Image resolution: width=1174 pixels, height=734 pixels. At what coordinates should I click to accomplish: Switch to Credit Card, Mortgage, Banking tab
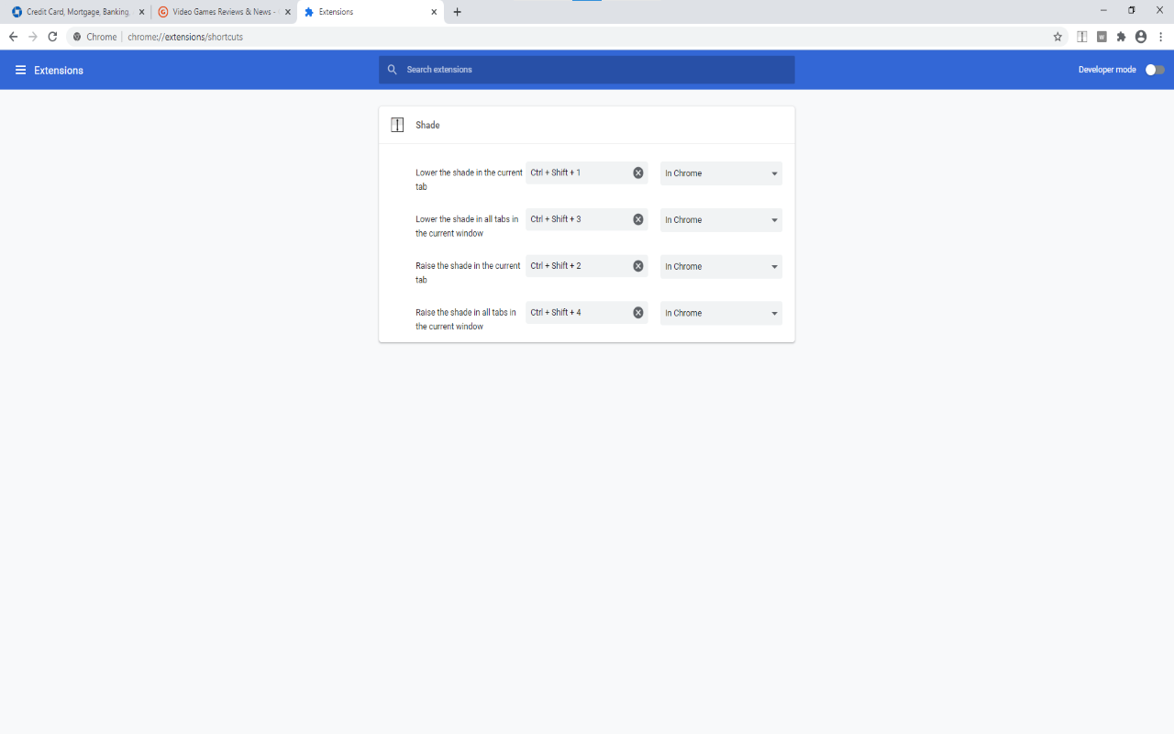point(76,12)
